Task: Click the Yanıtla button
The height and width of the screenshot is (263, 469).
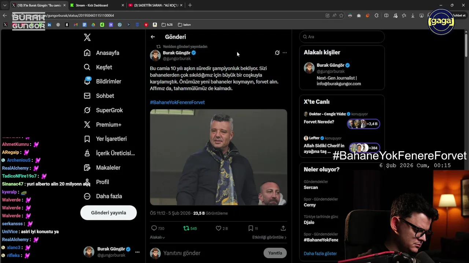Action: tap(275, 253)
